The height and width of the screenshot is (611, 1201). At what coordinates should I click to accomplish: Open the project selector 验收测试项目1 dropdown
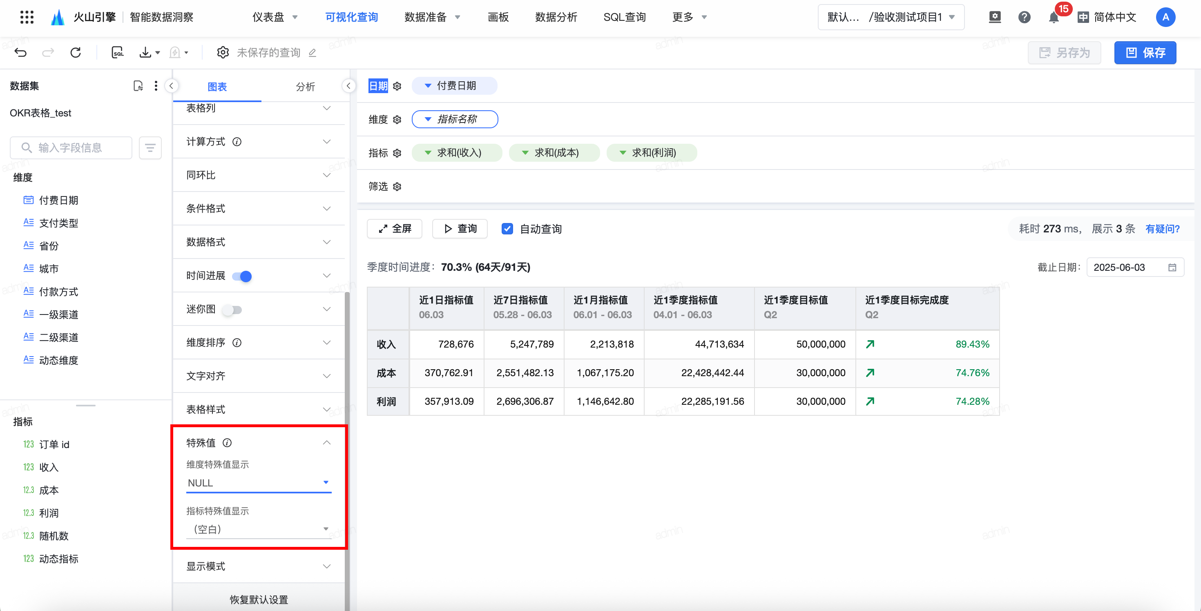tap(891, 17)
